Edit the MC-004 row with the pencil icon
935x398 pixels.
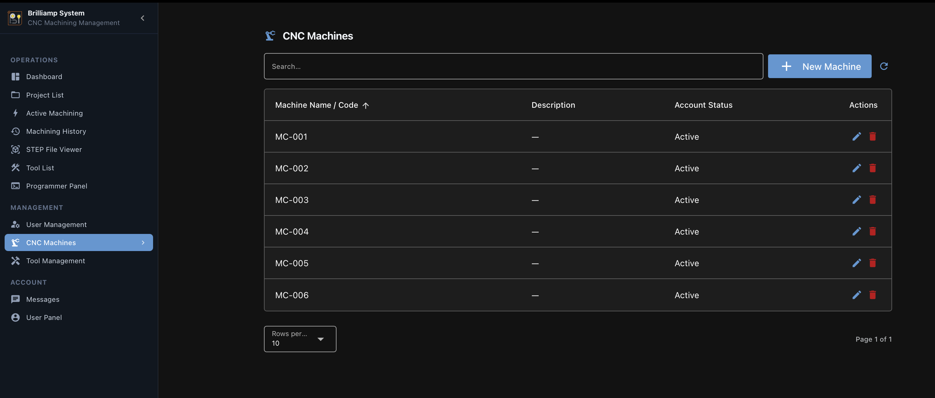click(856, 231)
